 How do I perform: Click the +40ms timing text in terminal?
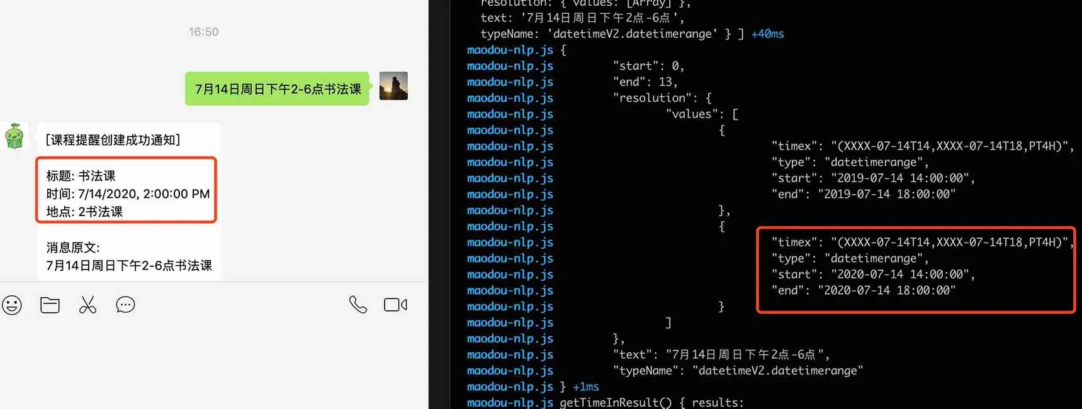point(767,34)
